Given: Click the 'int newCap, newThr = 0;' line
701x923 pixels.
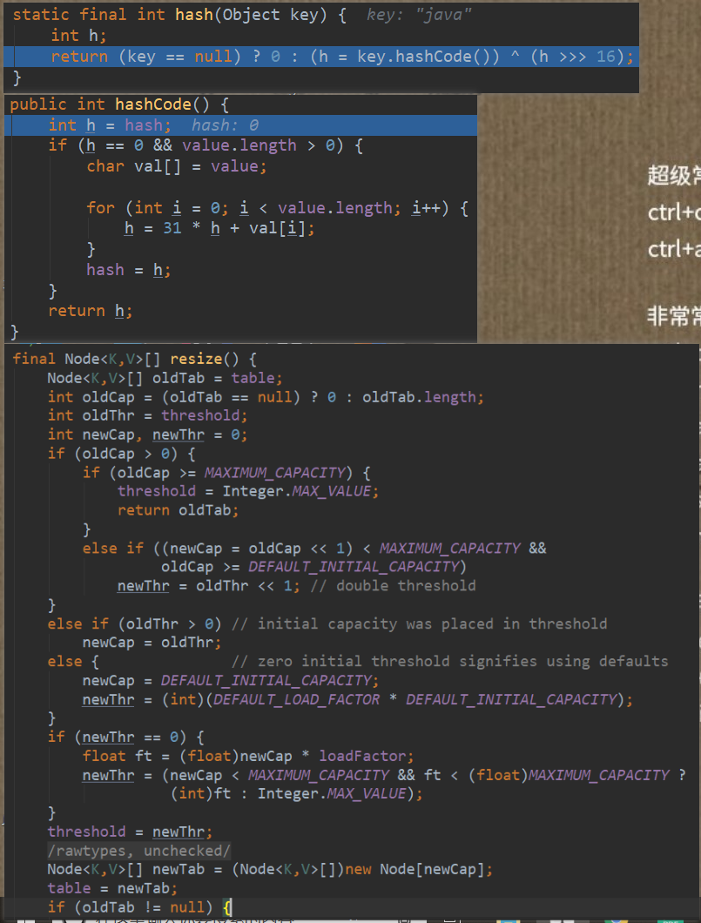Looking at the screenshot, I should (148, 435).
